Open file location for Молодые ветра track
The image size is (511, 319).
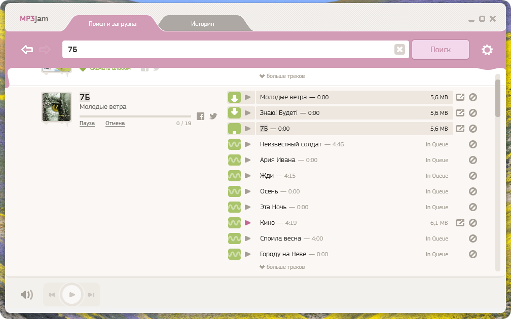(x=460, y=97)
